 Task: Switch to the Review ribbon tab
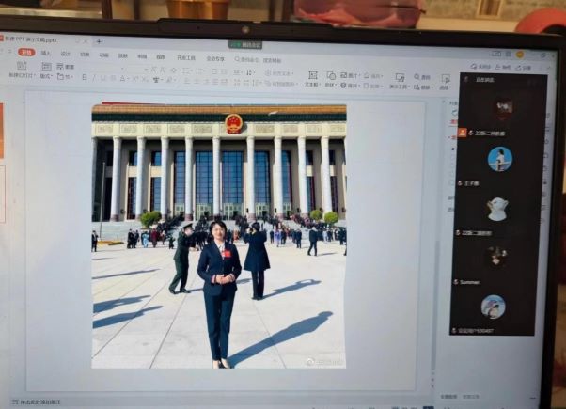(142, 56)
